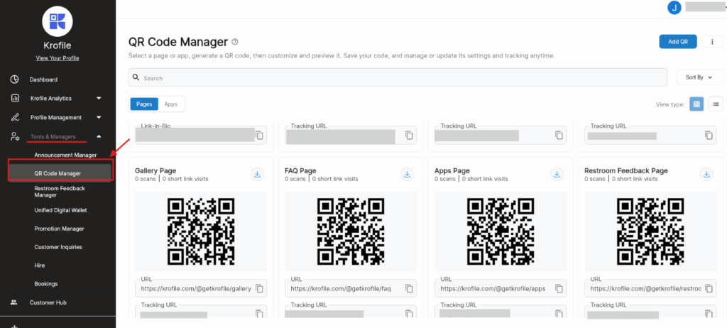The image size is (727, 328).
Task: Click the Krofile Analytics chart icon
Action: pyautogui.click(x=15, y=99)
